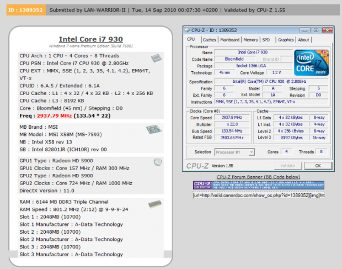Click the Package field Socket 1366 LGA
The width and height of the screenshot is (342, 269).
[x=253, y=66]
